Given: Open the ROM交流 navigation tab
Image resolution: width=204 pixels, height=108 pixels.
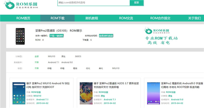Looking at the screenshot, I should point(126,18).
